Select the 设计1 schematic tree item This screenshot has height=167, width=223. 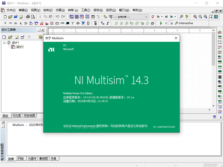click(x=19, y=47)
